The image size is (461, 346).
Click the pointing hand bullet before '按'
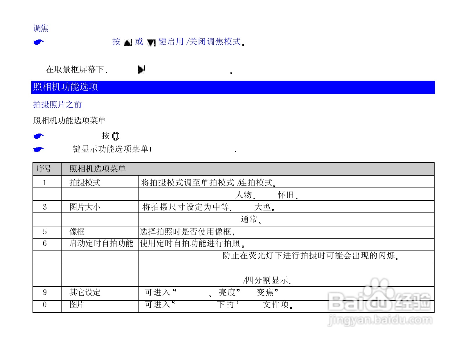[38, 42]
